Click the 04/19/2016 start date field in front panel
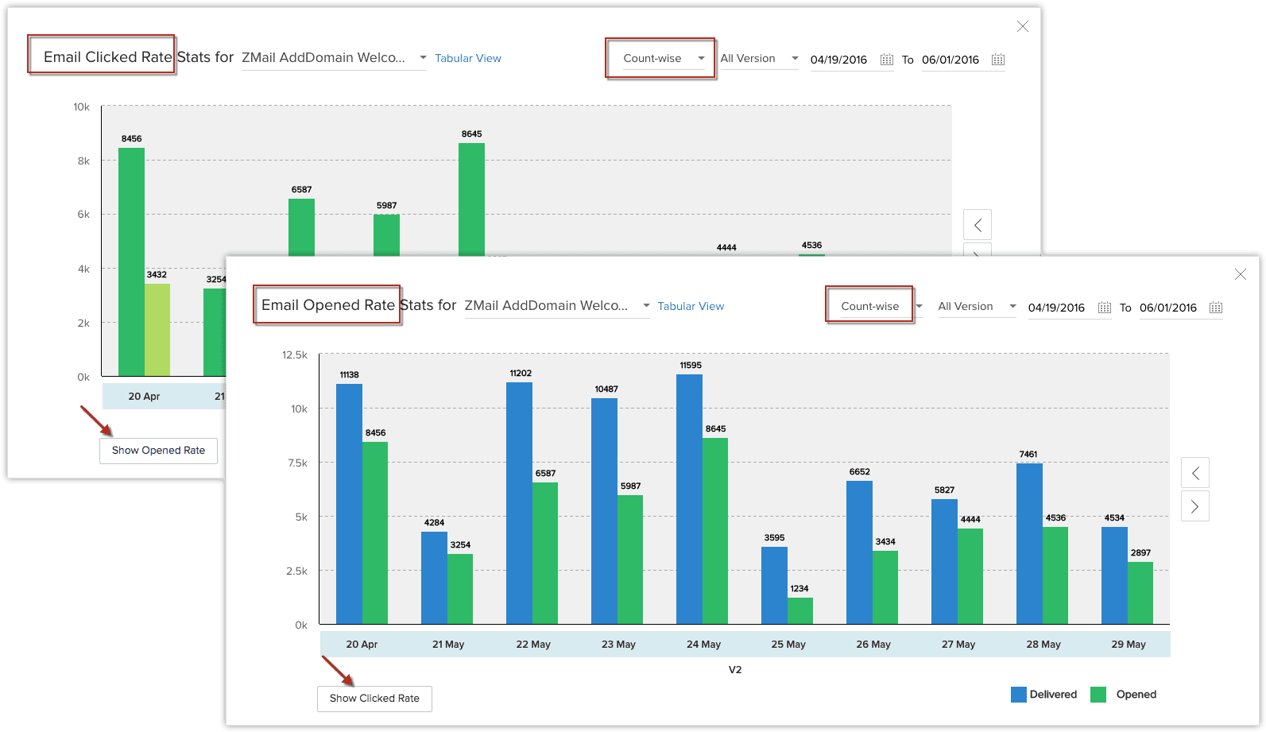Screen dimensions: 1266x732 tap(1056, 308)
